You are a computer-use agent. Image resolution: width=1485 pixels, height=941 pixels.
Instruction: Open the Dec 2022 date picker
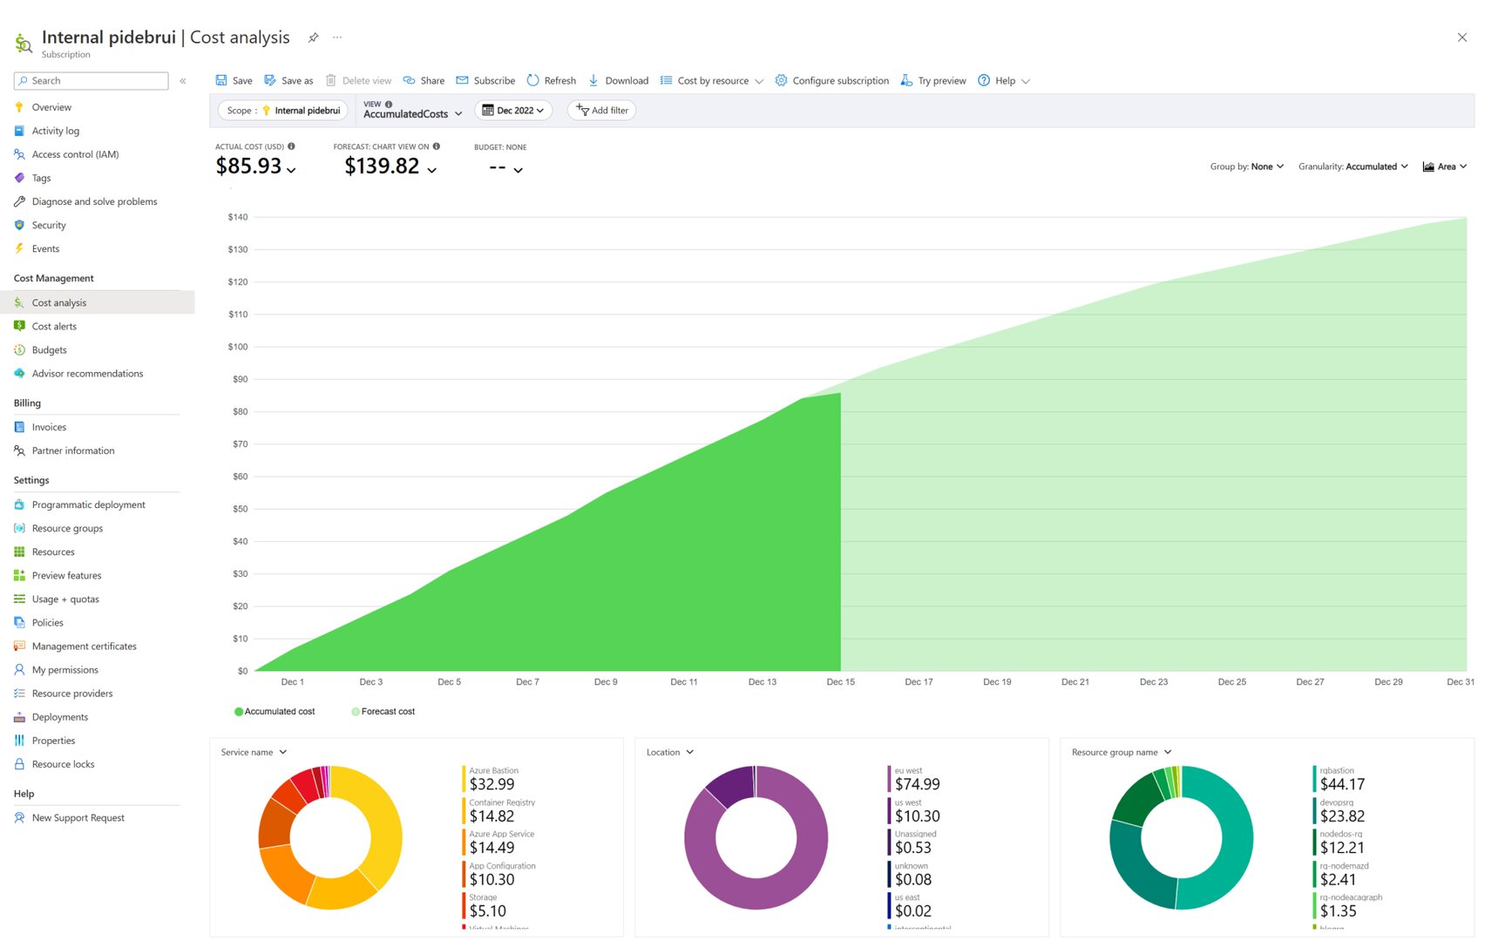coord(513,111)
